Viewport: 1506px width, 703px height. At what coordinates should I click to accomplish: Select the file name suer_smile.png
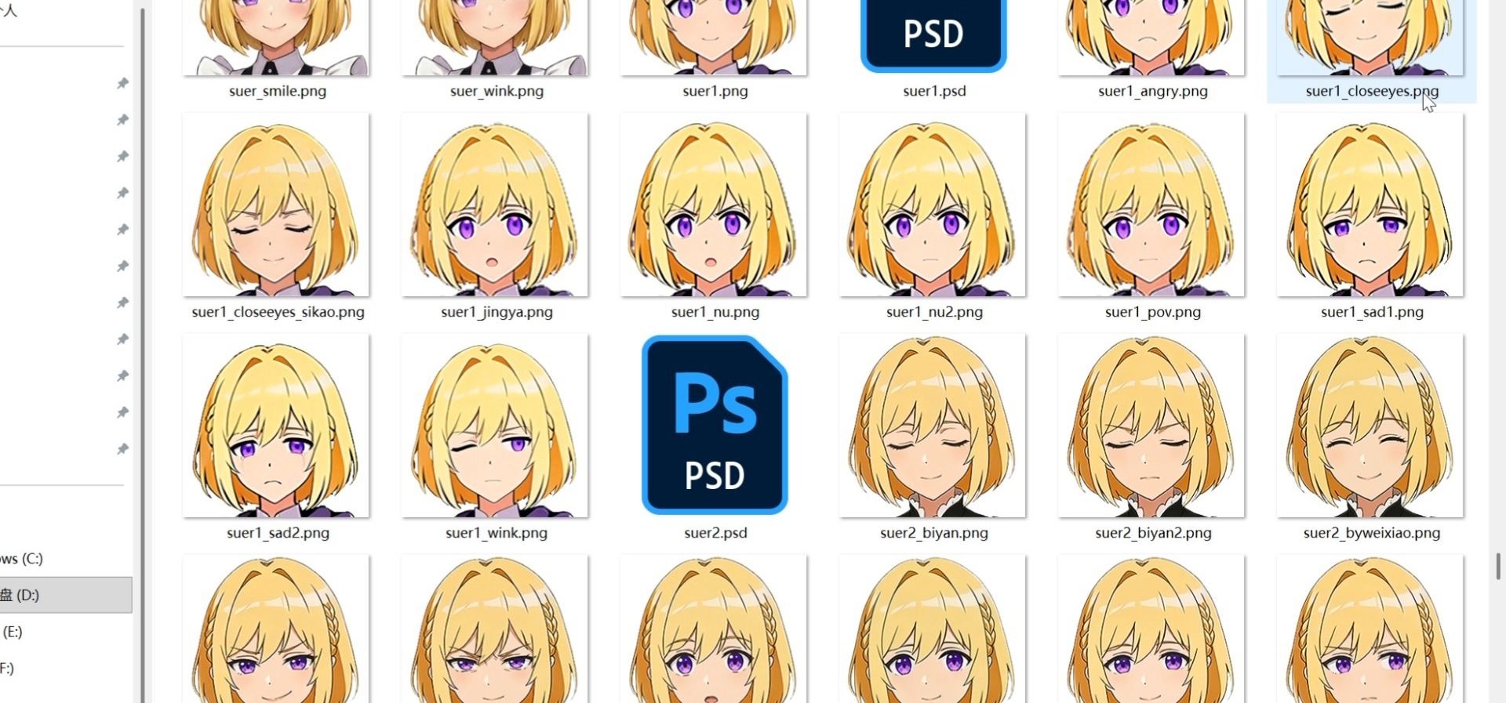(278, 91)
